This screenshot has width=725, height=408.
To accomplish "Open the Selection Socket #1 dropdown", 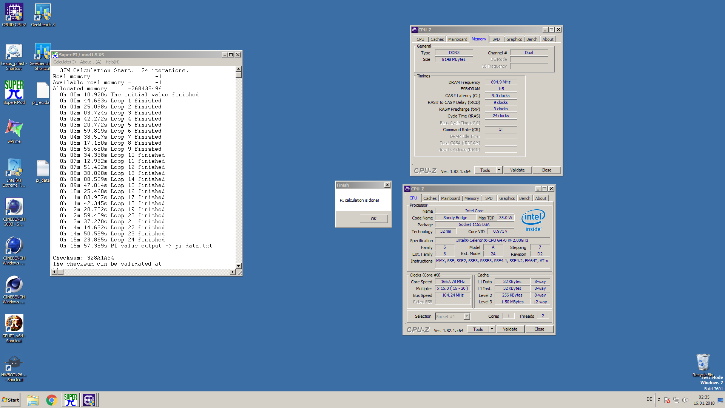I will (x=452, y=316).
